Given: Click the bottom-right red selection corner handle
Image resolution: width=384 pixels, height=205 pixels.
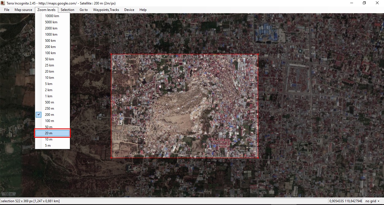Looking at the screenshot, I should click(258, 158).
